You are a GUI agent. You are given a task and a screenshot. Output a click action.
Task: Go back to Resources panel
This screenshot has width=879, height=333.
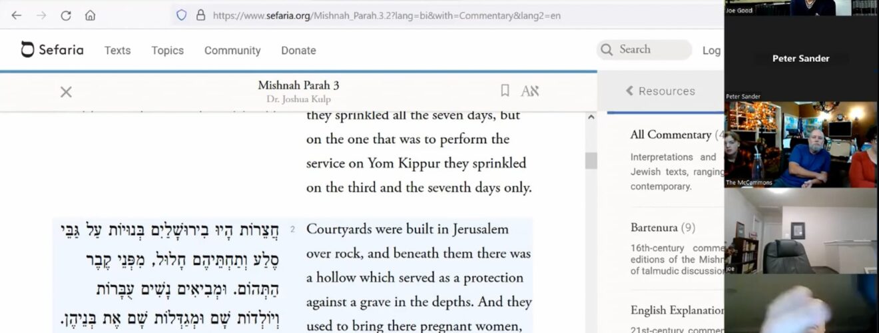660,91
